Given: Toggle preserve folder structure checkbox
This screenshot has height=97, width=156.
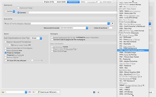Looking at the screenshot, I should pos(6,42).
